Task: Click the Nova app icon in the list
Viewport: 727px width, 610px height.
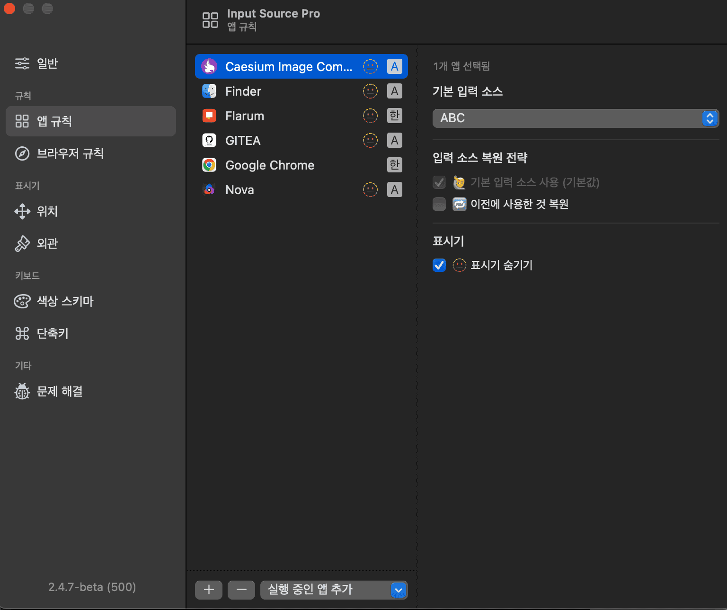Action: [x=209, y=189]
